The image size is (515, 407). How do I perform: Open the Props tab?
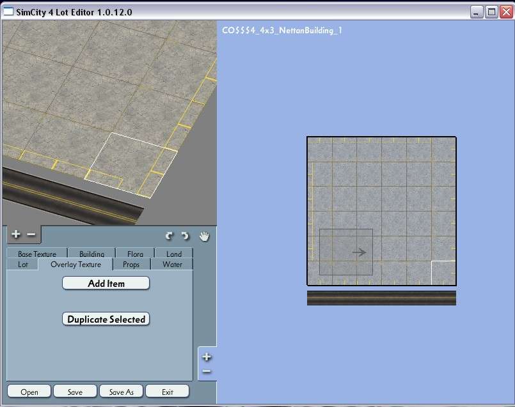coord(131,265)
